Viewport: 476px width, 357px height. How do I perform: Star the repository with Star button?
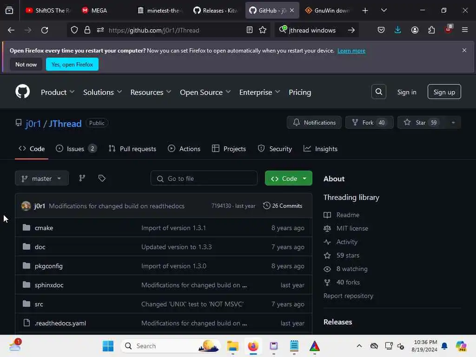point(422,123)
